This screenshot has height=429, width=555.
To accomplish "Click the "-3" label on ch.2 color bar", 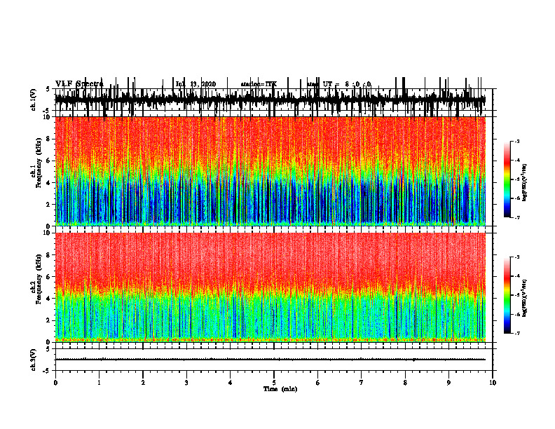I will tap(516, 257).
